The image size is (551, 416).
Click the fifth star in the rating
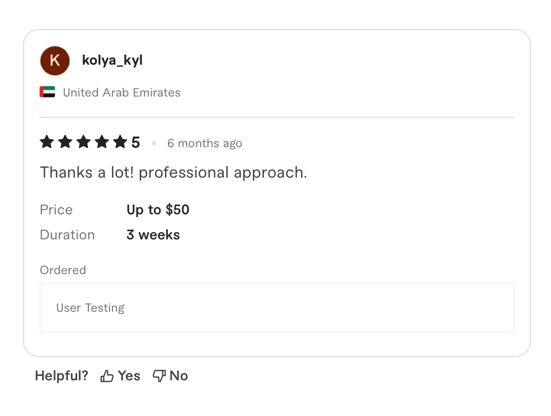pos(120,142)
